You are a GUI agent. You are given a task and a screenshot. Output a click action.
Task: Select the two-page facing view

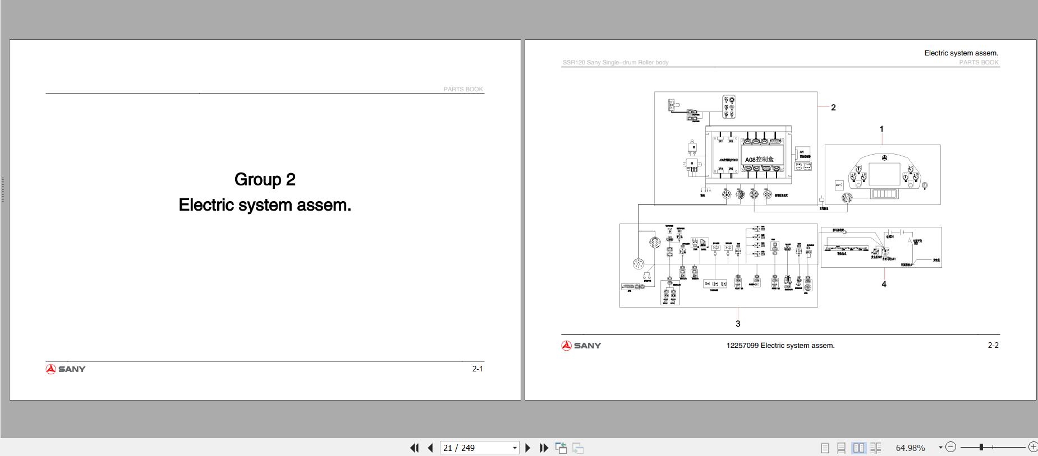(x=858, y=448)
